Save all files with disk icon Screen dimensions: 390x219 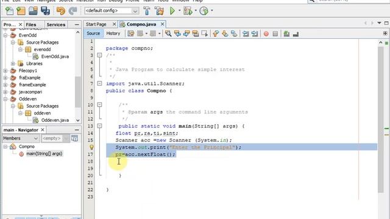point(45,11)
